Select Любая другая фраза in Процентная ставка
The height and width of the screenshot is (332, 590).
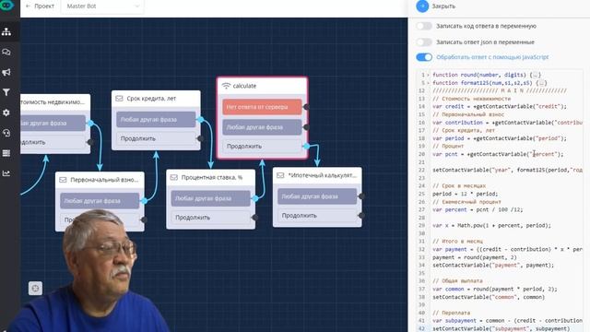click(210, 198)
